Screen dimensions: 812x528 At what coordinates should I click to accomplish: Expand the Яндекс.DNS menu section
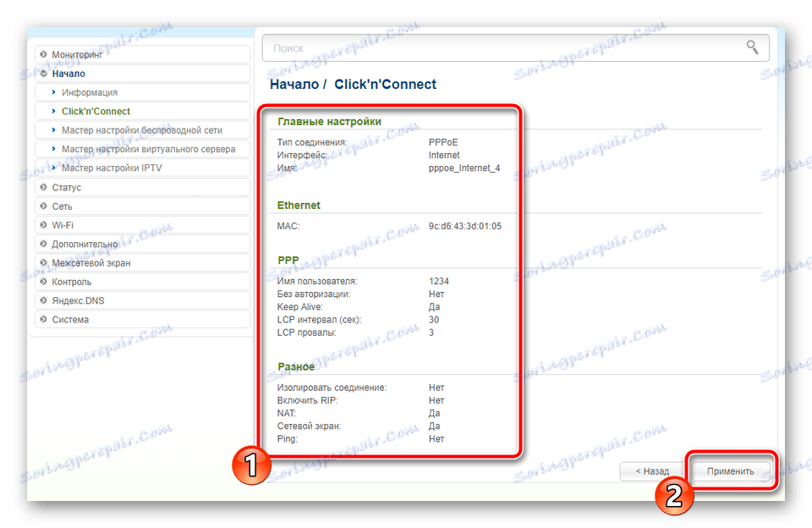tap(142, 300)
